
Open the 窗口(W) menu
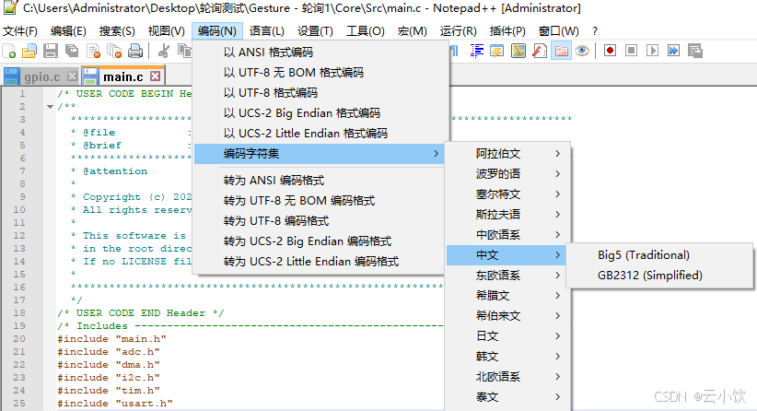point(558,31)
